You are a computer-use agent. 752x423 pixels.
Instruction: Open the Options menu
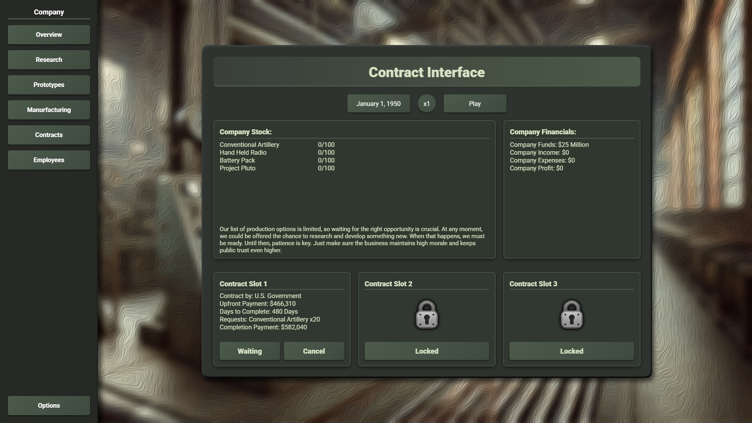click(49, 405)
